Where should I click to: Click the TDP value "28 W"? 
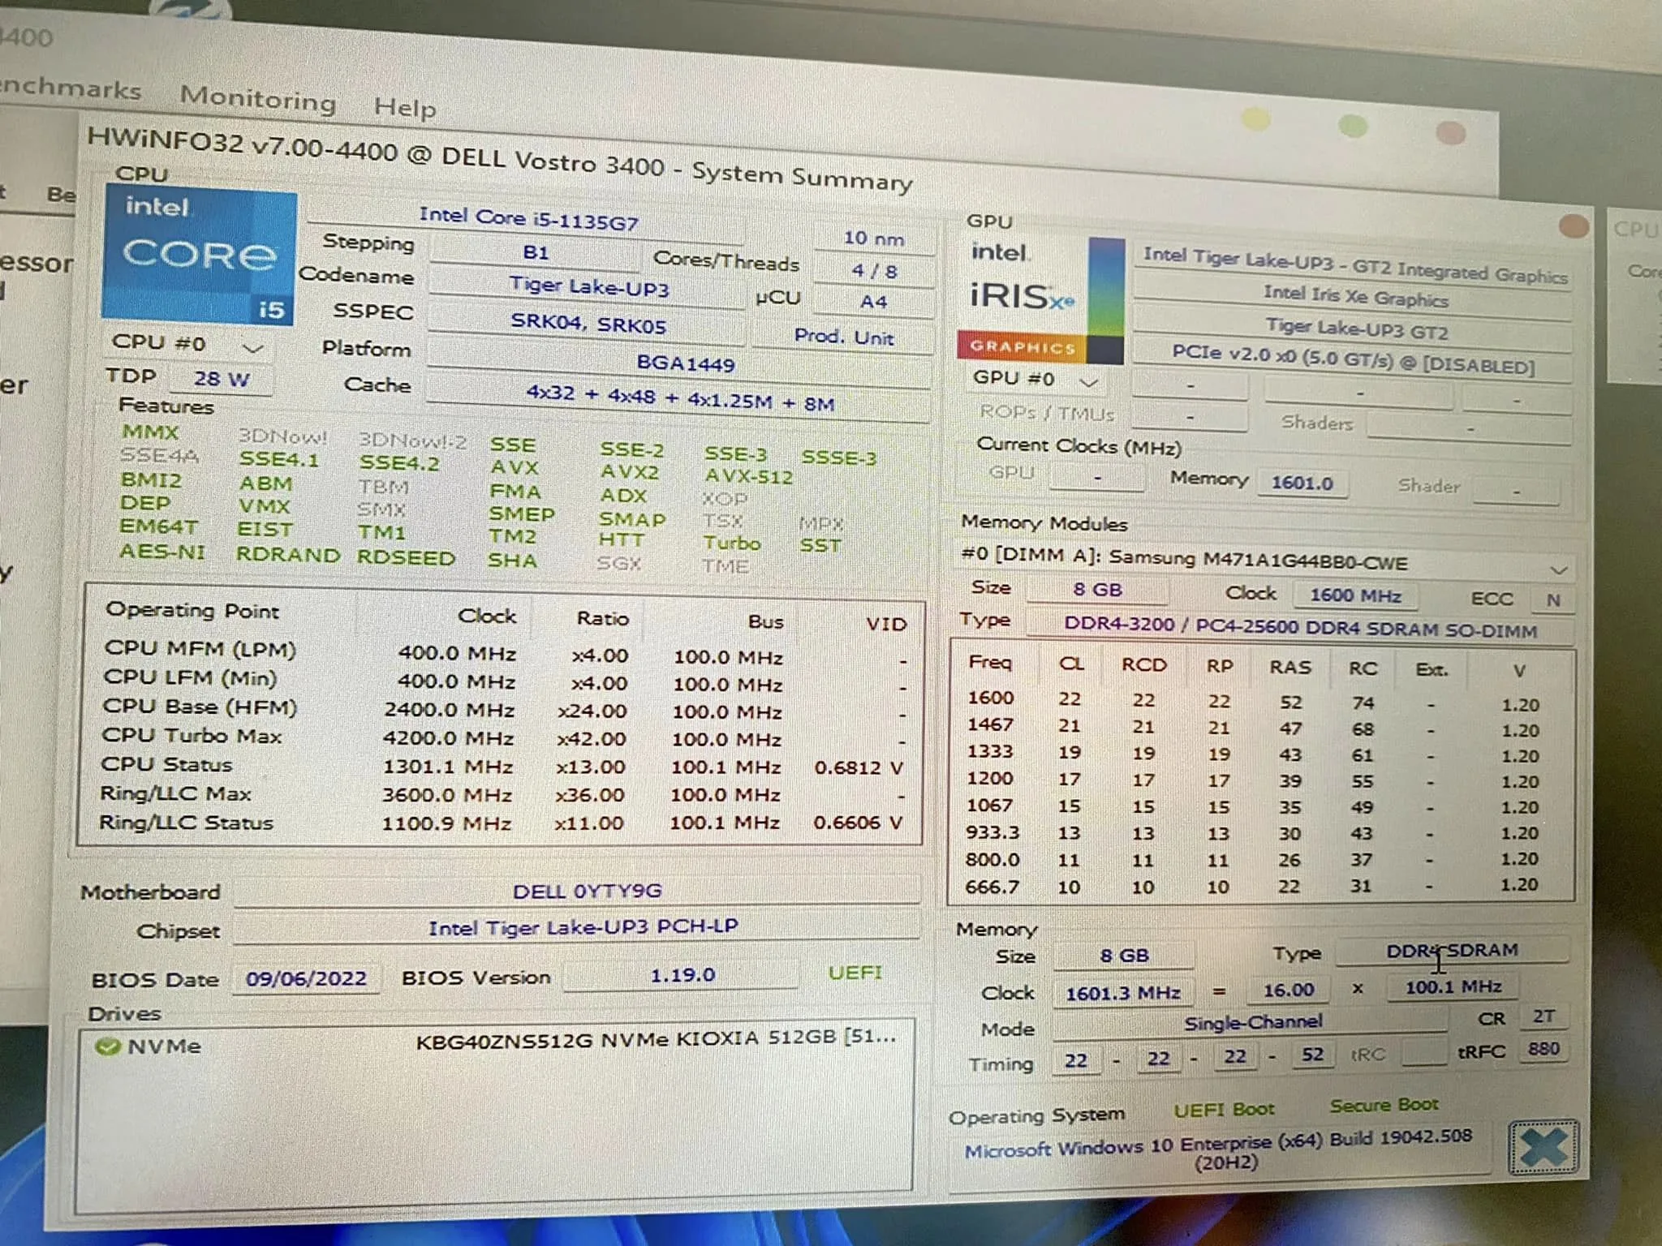pos(221,379)
